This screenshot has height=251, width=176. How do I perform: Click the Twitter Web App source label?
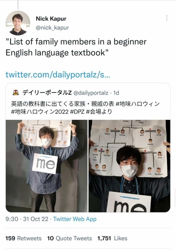[x=75, y=219]
